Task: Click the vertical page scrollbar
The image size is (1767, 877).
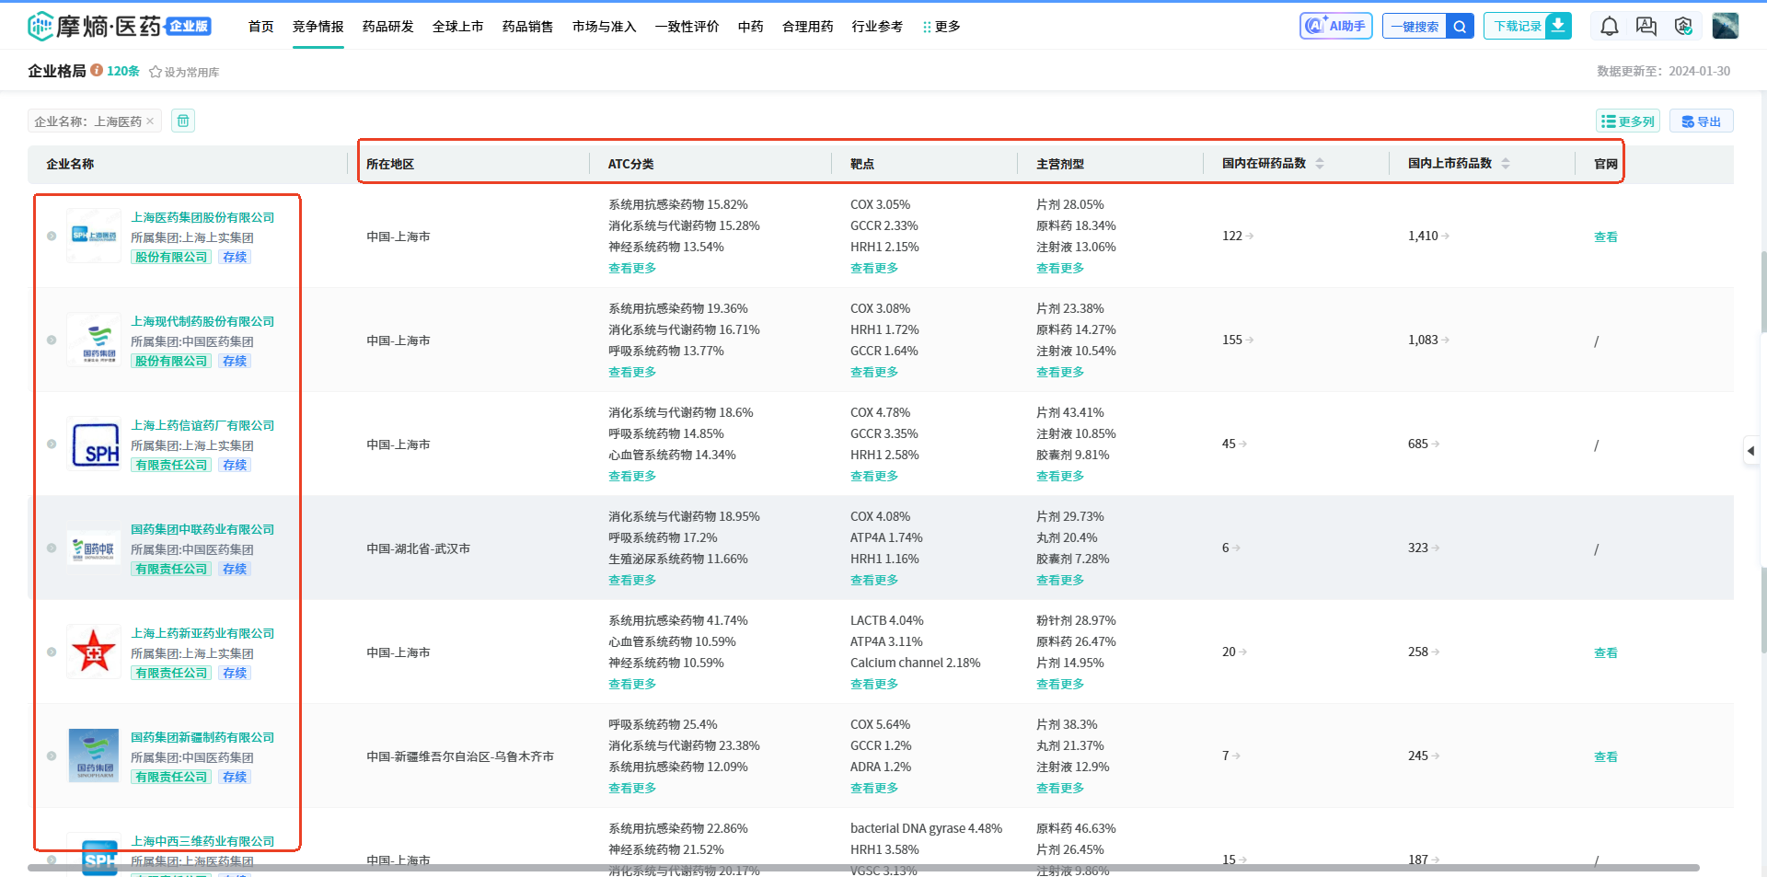Action: pyautogui.click(x=1762, y=451)
